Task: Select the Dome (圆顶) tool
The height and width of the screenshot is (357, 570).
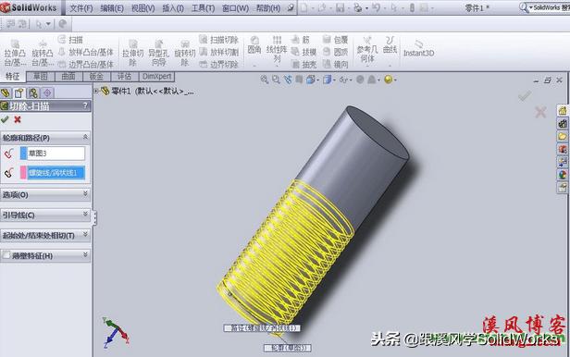Action: 335,52
